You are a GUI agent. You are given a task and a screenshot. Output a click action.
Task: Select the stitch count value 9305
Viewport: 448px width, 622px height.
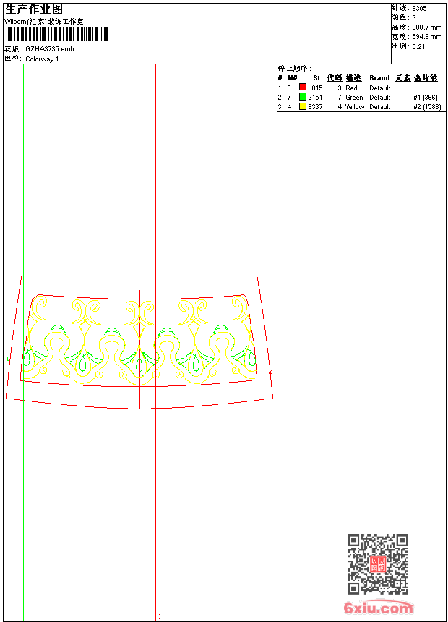click(x=419, y=9)
